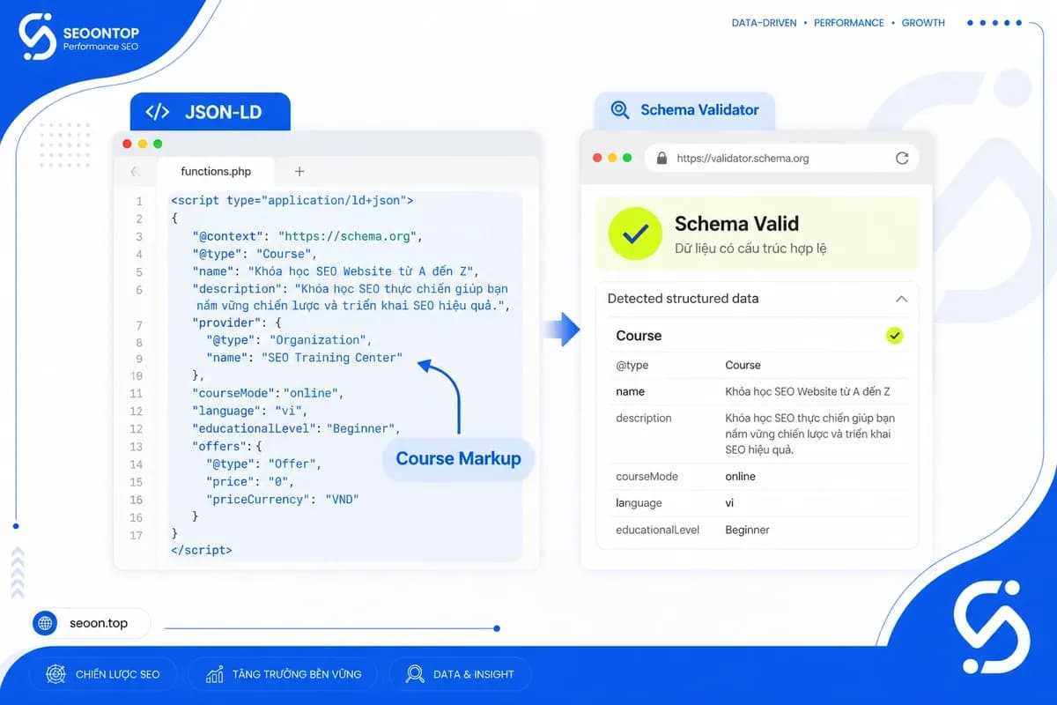The height and width of the screenshot is (705, 1057).
Task: Click the "priceCurrency": "VND" code line
Action: click(x=283, y=500)
